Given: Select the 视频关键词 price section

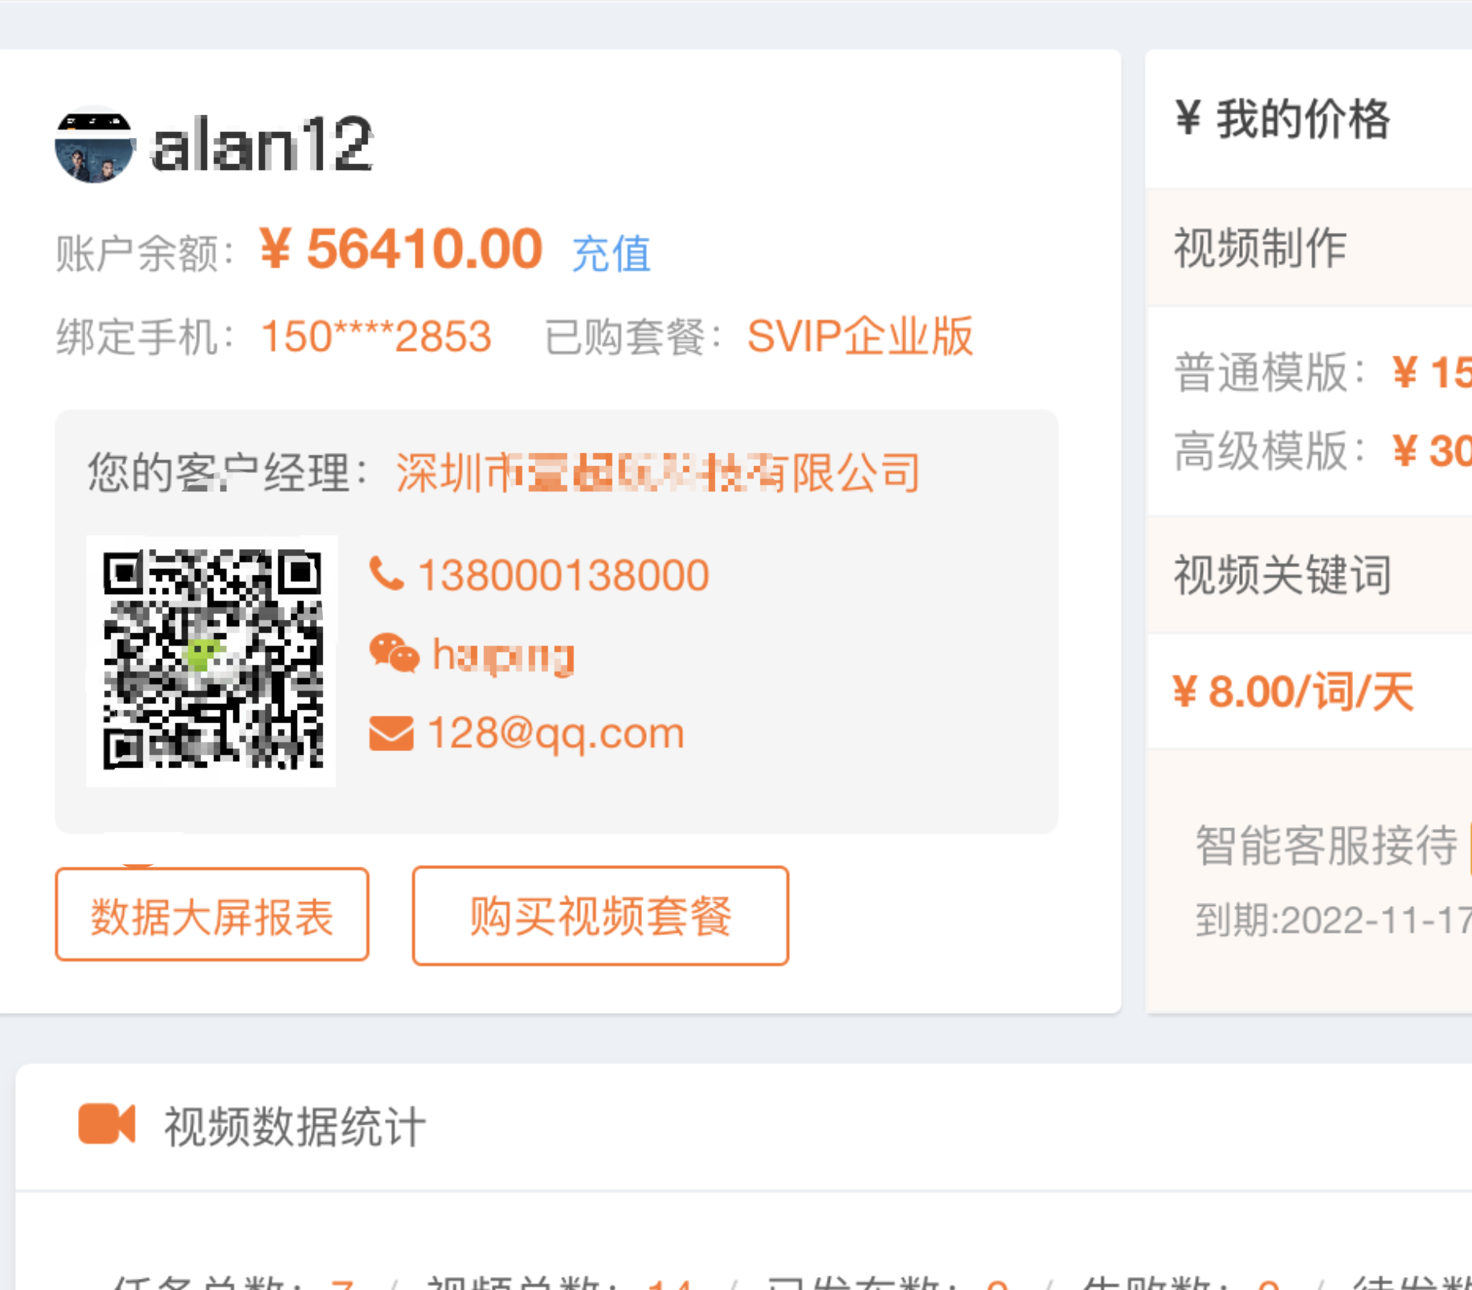Looking at the screenshot, I should click(1282, 575).
